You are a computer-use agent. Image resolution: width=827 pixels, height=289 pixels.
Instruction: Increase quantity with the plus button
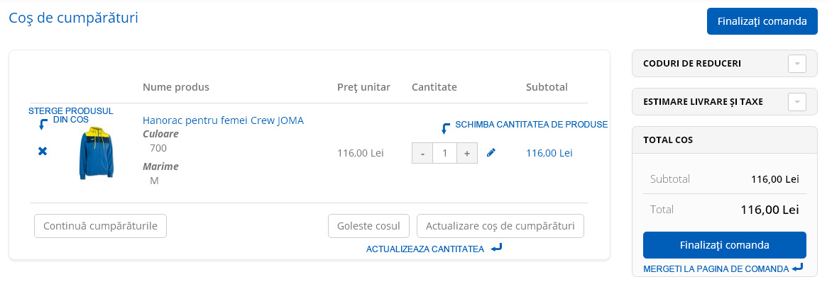click(x=467, y=153)
